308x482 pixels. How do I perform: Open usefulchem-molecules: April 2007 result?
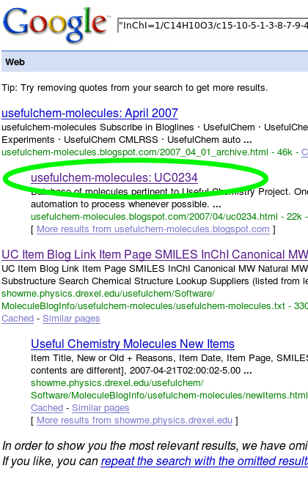(x=89, y=114)
